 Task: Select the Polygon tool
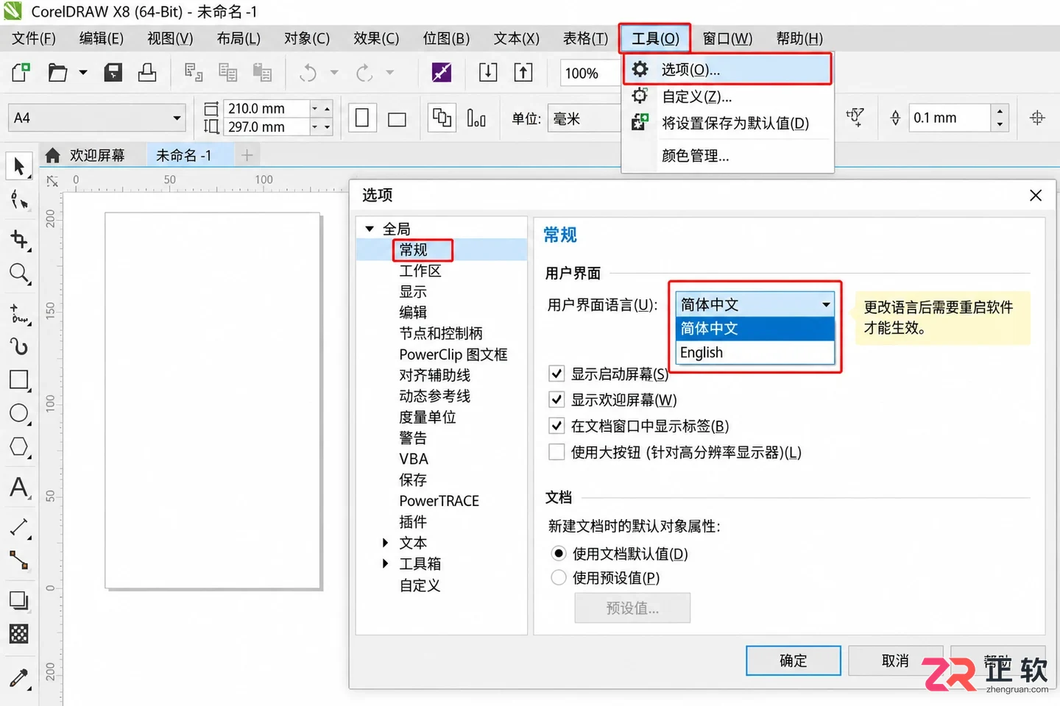click(19, 447)
